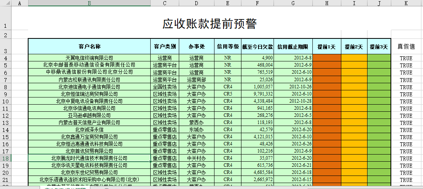423x189 pixels.
Task: Click green 提前3天 cell in row 15
Action: click(379, 137)
